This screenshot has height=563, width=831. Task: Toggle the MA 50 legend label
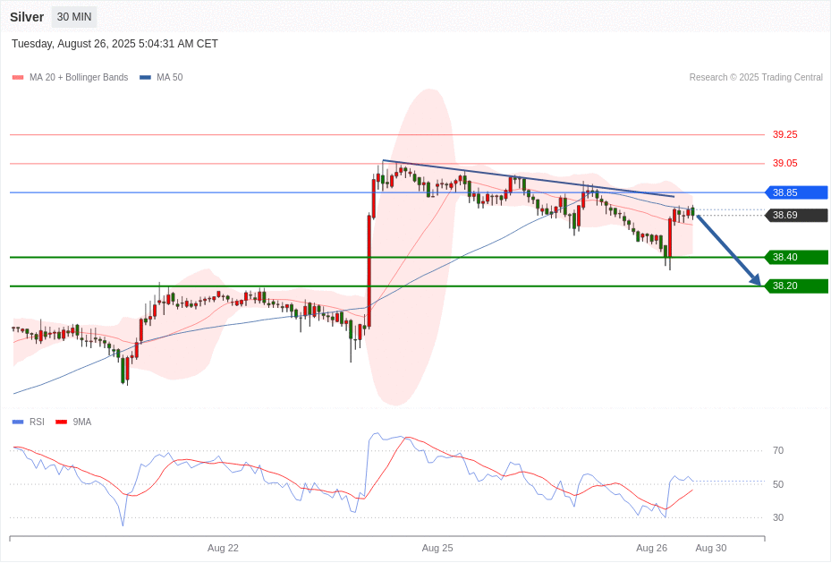point(170,77)
